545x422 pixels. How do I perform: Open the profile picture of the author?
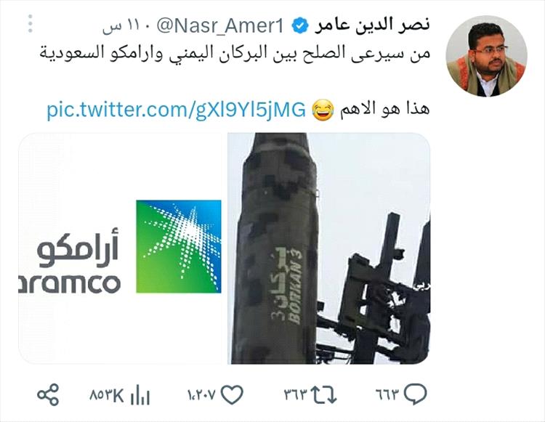[487, 56]
